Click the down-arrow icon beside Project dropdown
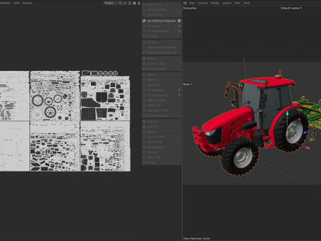The height and width of the screenshot is (241, 321). (139, 3)
